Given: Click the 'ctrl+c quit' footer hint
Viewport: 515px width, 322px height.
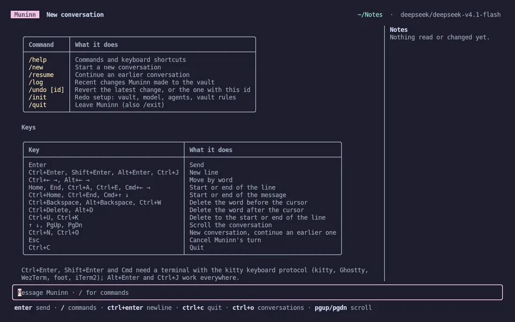Looking at the screenshot, I should coord(202,308).
